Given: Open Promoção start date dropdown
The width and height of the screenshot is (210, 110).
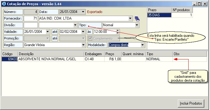Looking at the screenshot, I should tap(48, 38).
